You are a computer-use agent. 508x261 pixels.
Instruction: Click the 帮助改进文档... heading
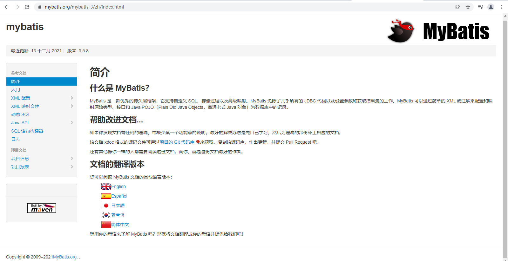(117, 120)
